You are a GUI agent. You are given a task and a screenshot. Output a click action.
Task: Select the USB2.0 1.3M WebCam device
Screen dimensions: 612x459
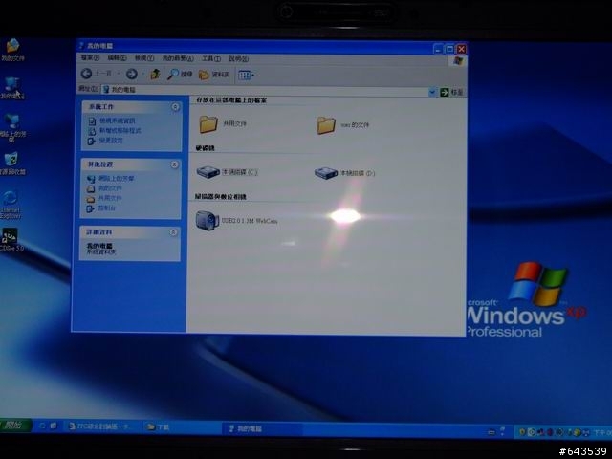pos(236,221)
